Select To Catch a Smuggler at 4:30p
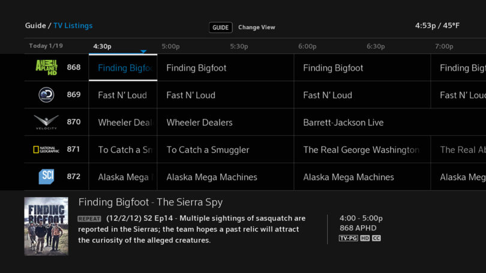Viewport: 486px width, 273px height. pyautogui.click(x=123, y=150)
